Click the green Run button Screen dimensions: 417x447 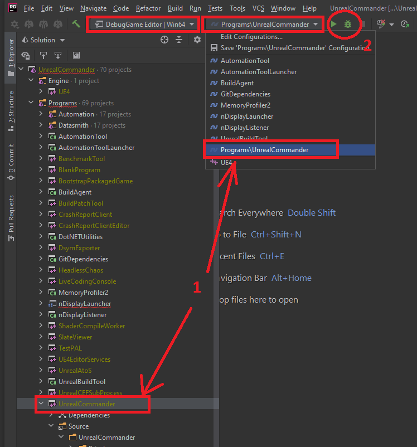click(x=333, y=24)
